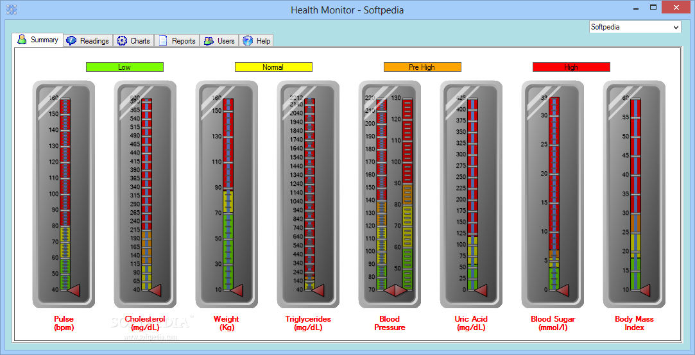The width and height of the screenshot is (695, 355).
Task: Click the Reports tab document icon
Action: click(x=163, y=41)
